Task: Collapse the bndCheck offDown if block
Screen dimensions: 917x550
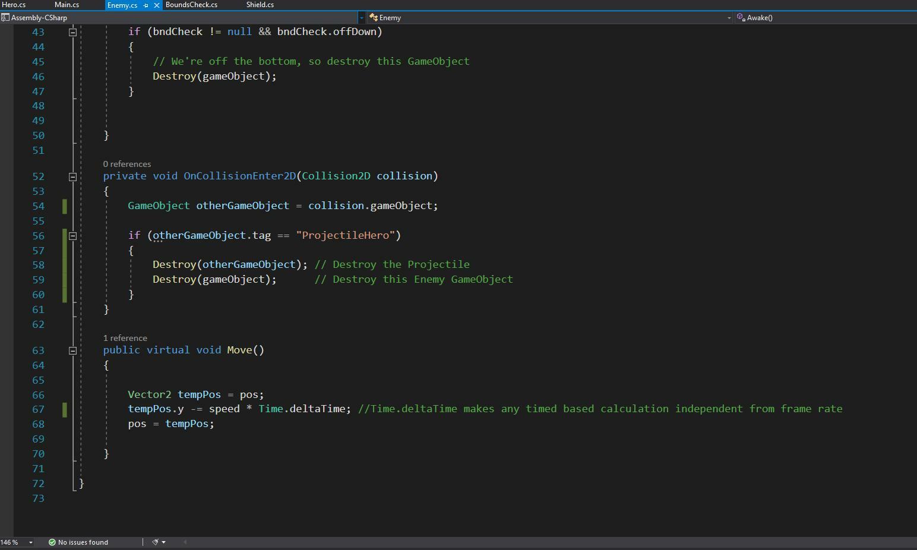Action: click(72, 33)
